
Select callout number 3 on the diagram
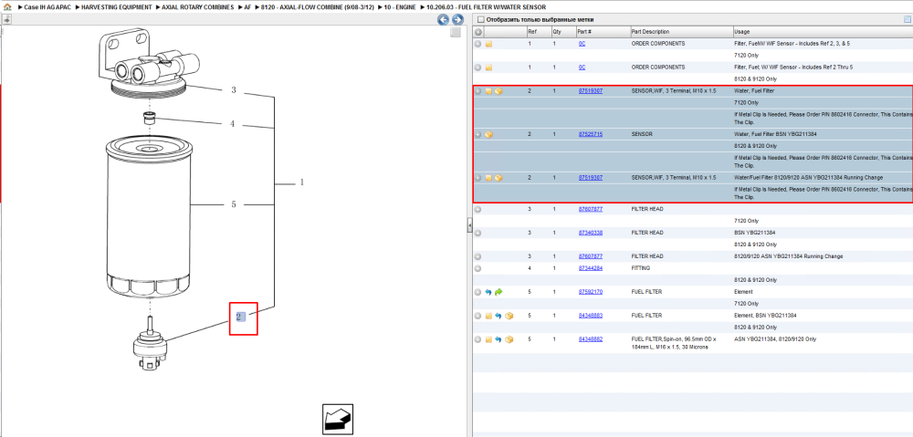(x=234, y=90)
